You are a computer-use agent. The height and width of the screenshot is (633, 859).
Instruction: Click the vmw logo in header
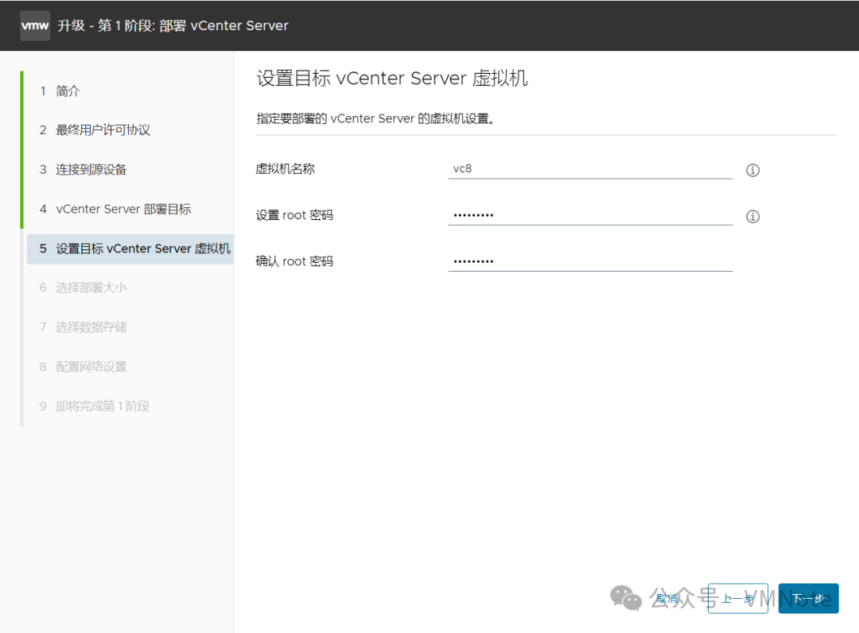point(35,25)
